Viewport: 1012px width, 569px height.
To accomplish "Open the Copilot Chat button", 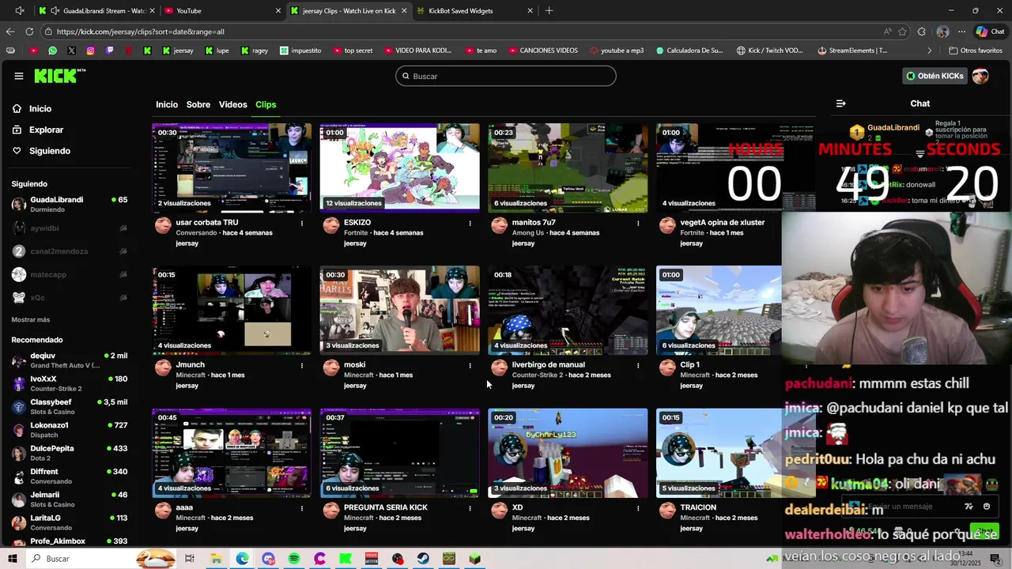I will (990, 32).
